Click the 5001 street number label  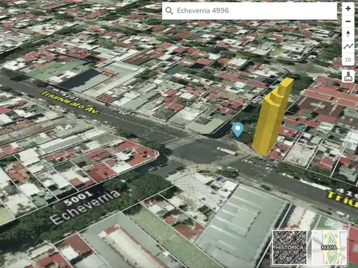pyautogui.click(x=78, y=198)
